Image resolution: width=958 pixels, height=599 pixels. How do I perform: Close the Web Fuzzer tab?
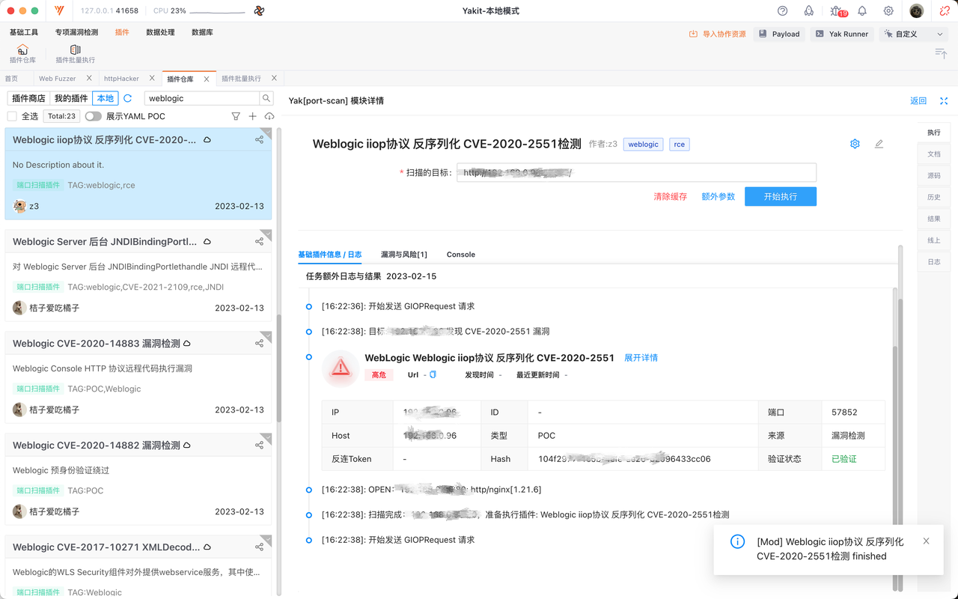point(89,78)
